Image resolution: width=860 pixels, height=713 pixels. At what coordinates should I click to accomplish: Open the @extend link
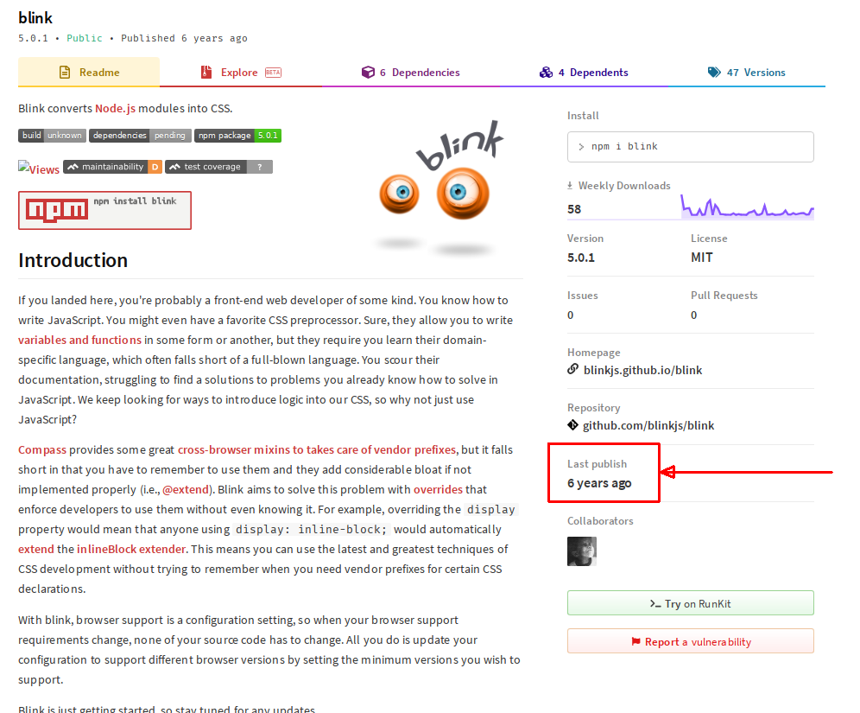[186, 489]
